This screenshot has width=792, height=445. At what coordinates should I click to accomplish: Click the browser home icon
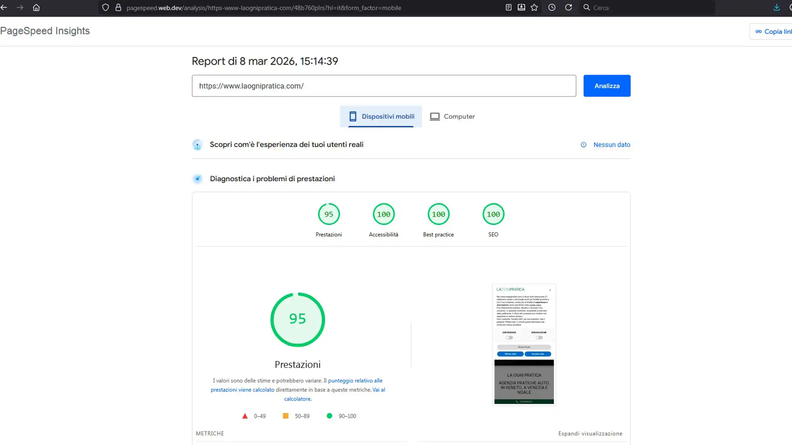[36, 7]
